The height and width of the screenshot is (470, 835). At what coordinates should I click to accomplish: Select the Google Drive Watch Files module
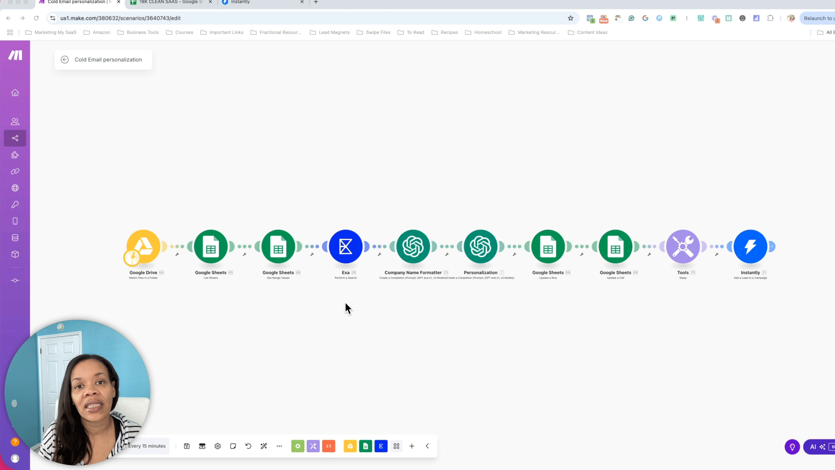click(143, 247)
